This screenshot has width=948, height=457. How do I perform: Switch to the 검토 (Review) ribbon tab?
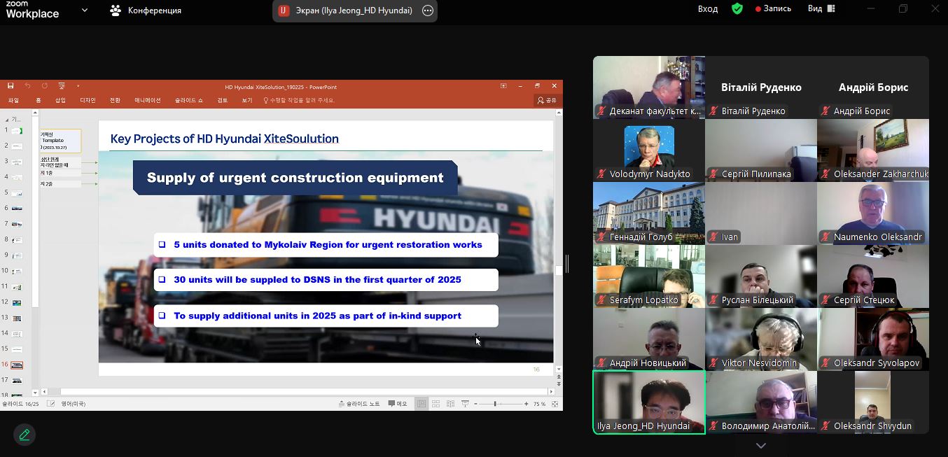click(x=223, y=100)
